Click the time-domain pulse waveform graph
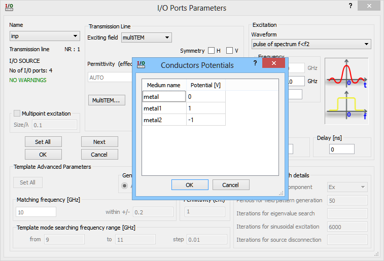Image resolution: width=384 pixels, height=261 pixels. (x=347, y=73)
